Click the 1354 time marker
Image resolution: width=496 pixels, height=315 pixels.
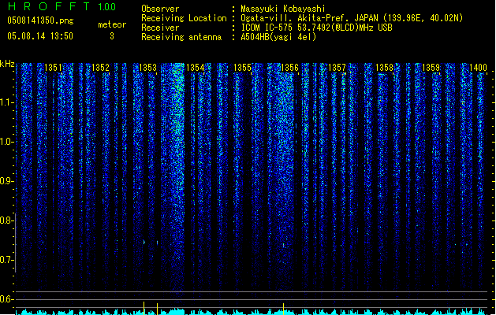tap(196, 68)
